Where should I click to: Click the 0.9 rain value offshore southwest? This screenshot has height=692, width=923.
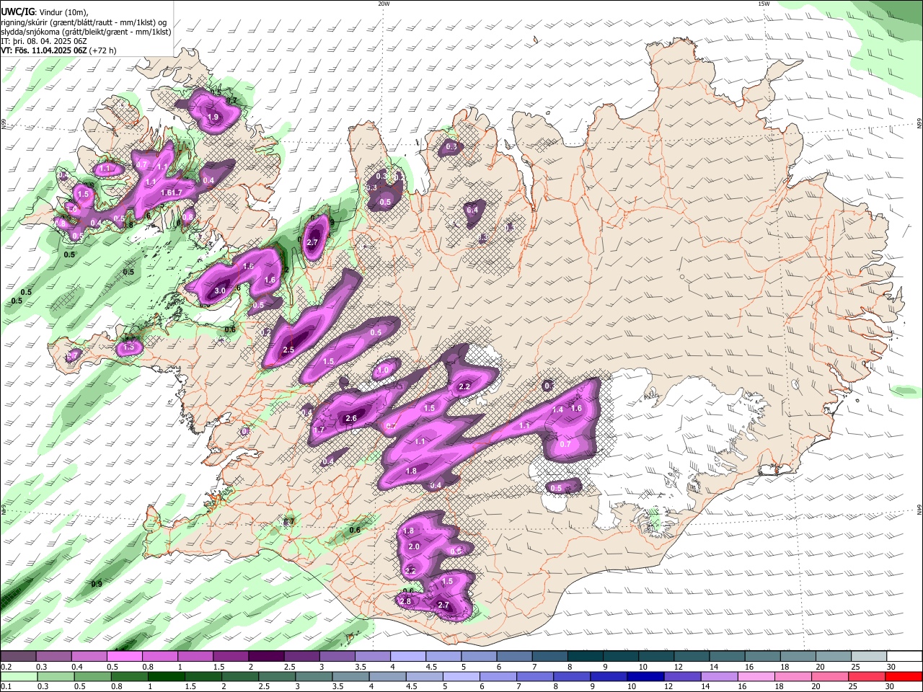coord(97,584)
